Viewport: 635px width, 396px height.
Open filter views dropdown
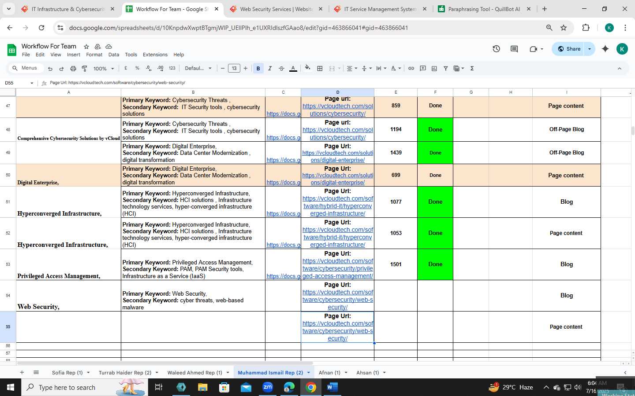click(x=459, y=68)
